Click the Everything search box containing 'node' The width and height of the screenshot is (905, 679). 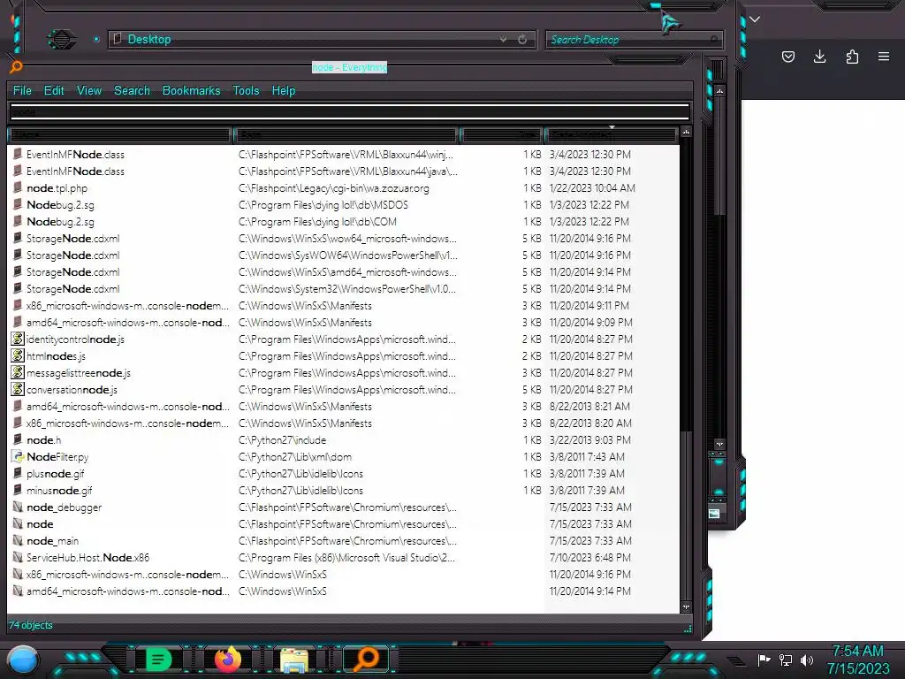tap(350, 111)
